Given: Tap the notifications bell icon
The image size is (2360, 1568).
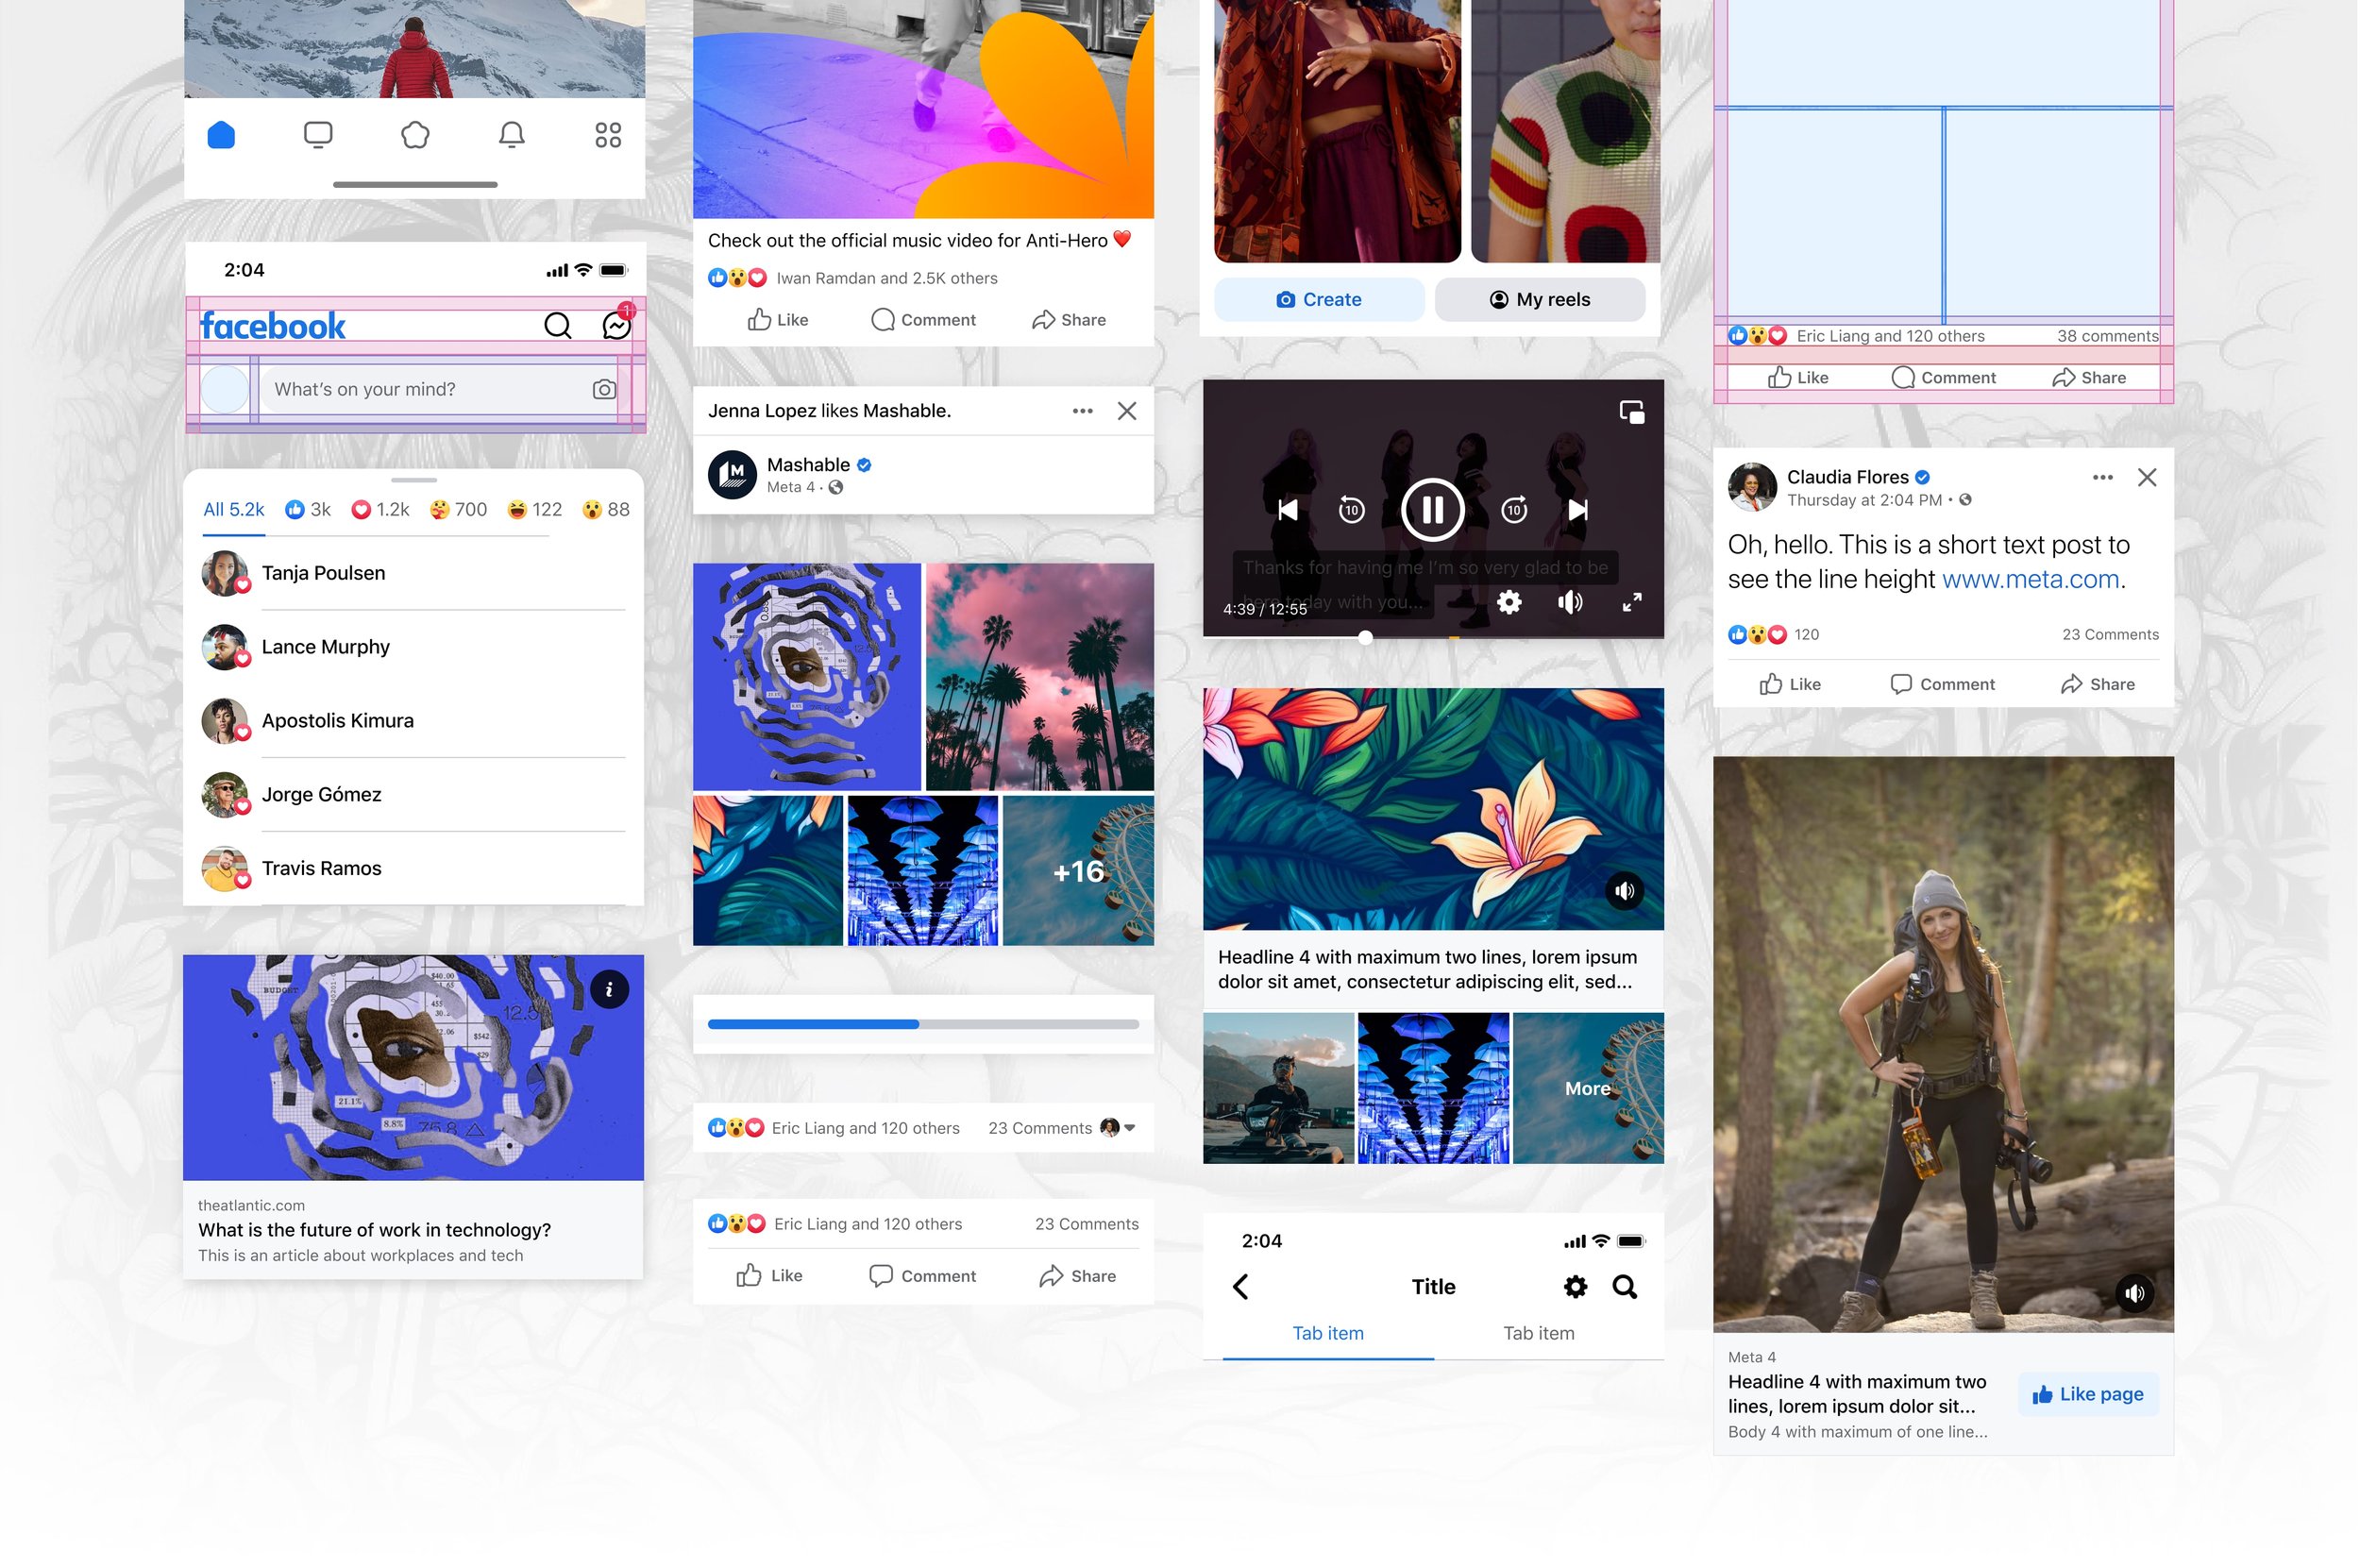Looking at the screenshot, I should (511, 135).
